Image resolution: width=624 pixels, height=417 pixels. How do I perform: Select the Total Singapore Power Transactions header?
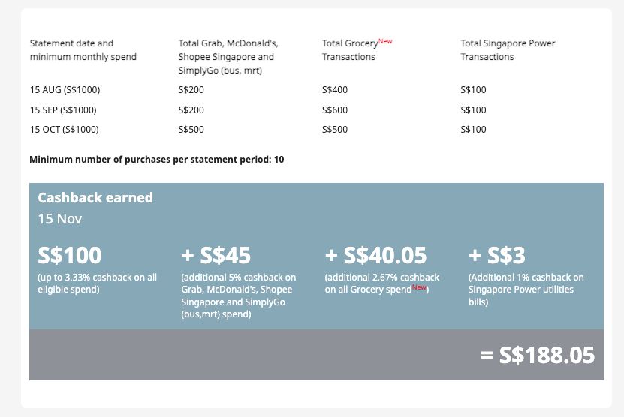tap(508, 50)
